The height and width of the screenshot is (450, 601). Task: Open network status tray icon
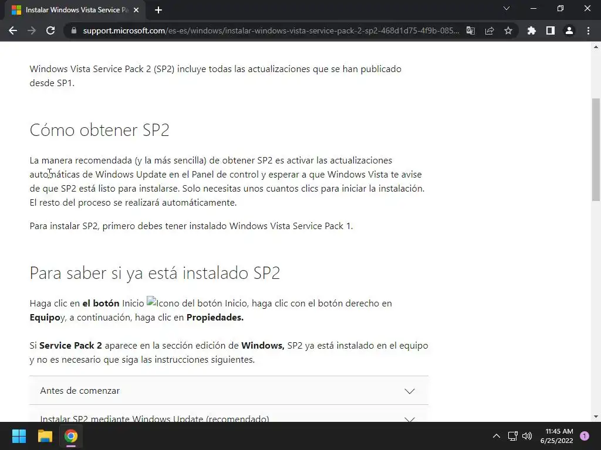(512, 436)
